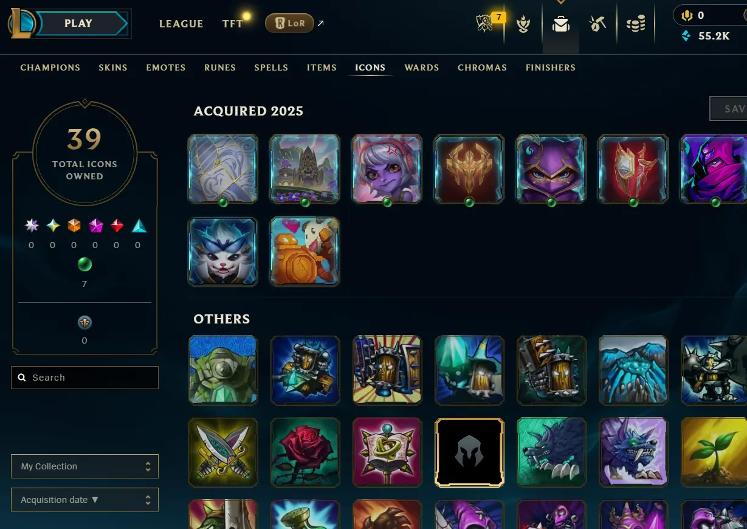Open the Wards tab
Viewport: 747px width, 529px height.
[421, 67]
